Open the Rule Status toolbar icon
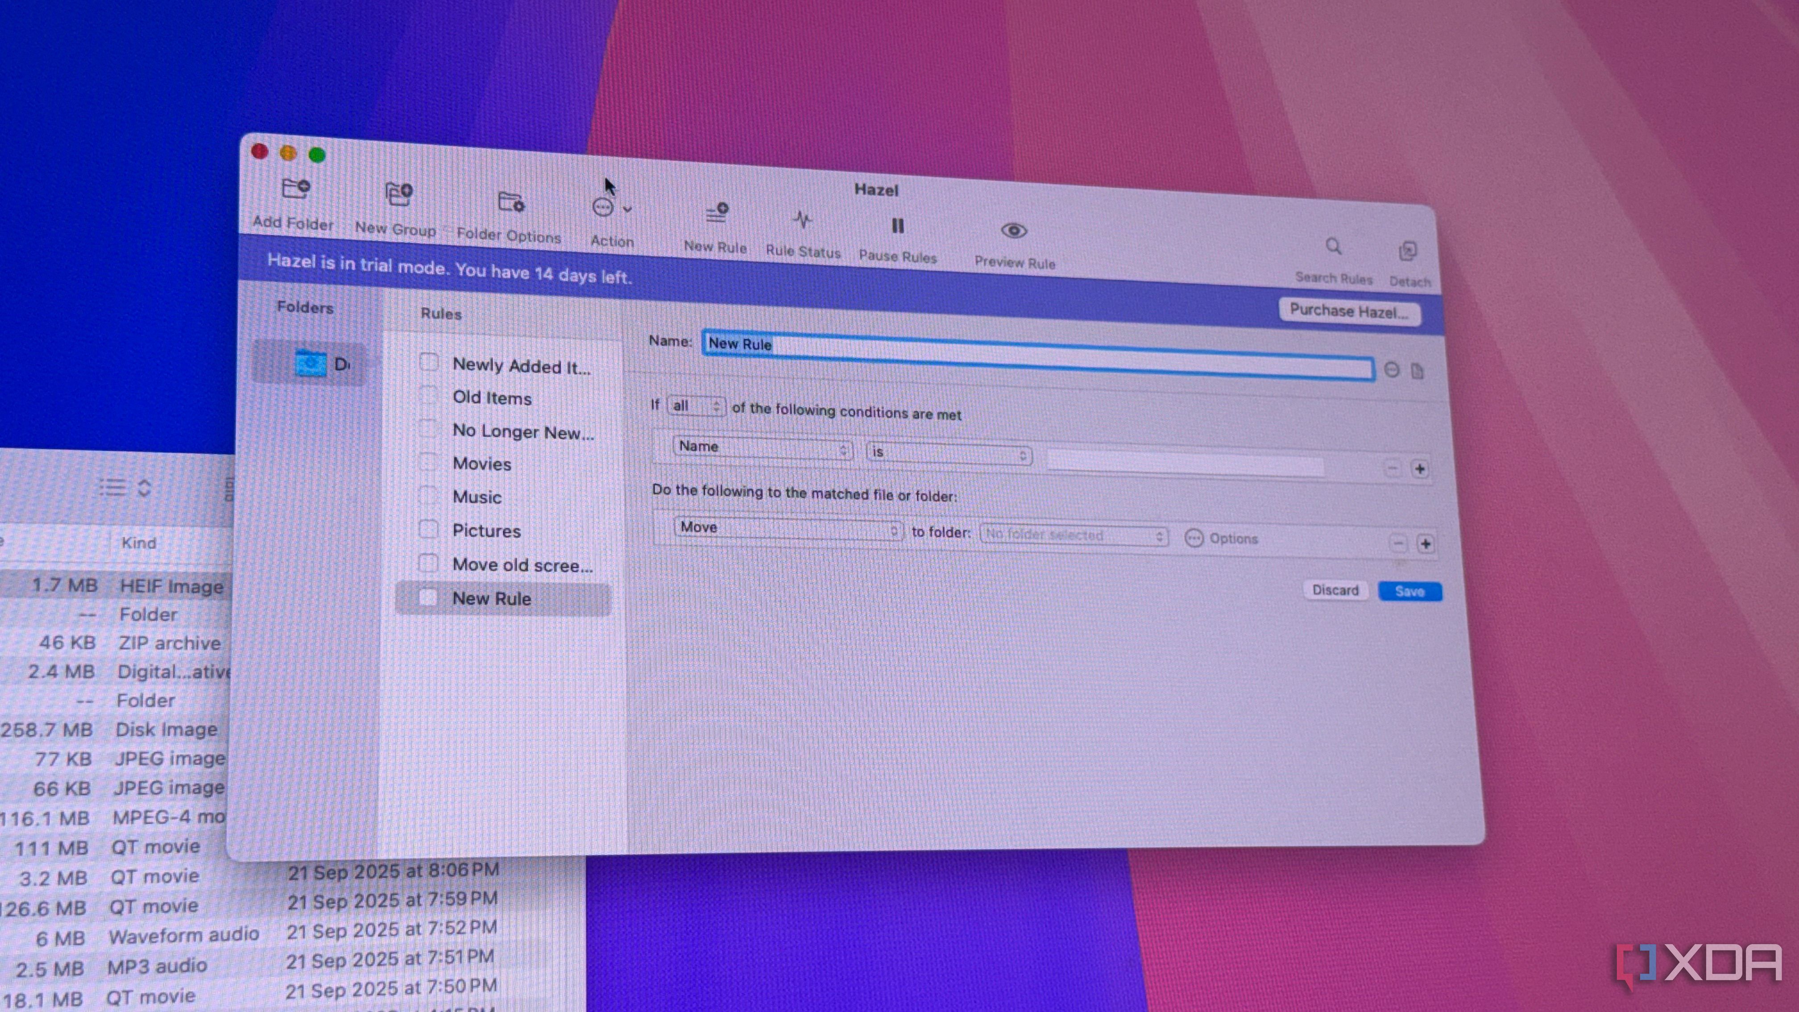Image resolution: width=1799 pixels, height=1012 pixels. tap(802, 221)
